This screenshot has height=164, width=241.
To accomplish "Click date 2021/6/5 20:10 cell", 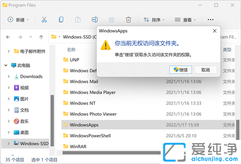I will coord(181,136).
